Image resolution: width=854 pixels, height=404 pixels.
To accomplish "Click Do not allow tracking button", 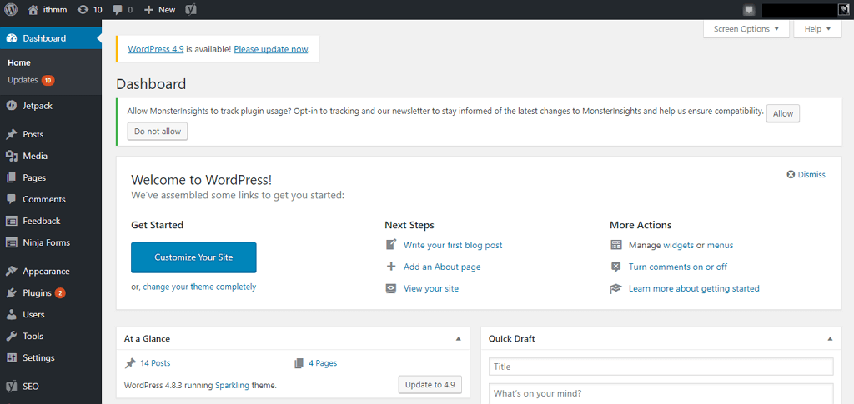I will click(x=158, y=131).
